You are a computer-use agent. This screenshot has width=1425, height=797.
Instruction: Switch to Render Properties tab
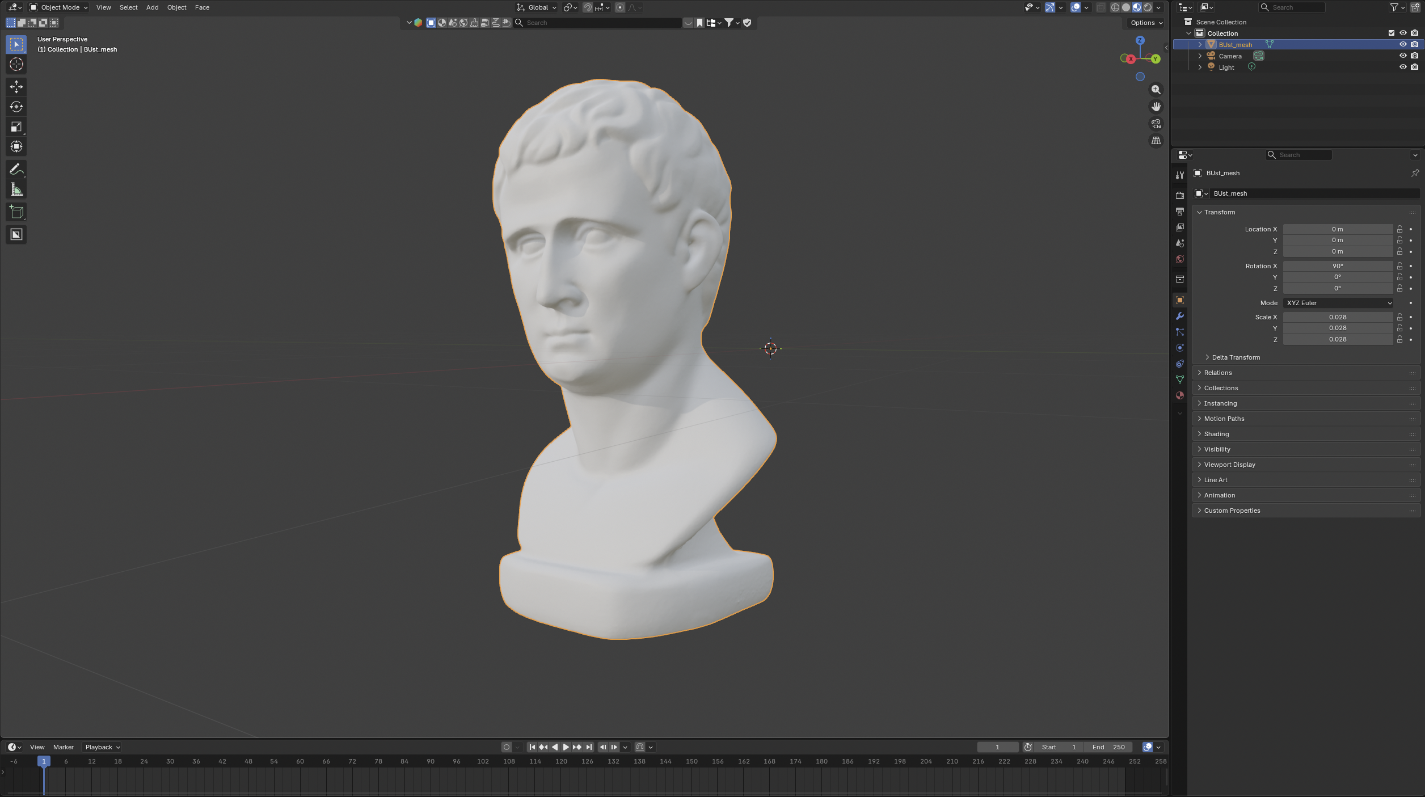click(1180, 195)
